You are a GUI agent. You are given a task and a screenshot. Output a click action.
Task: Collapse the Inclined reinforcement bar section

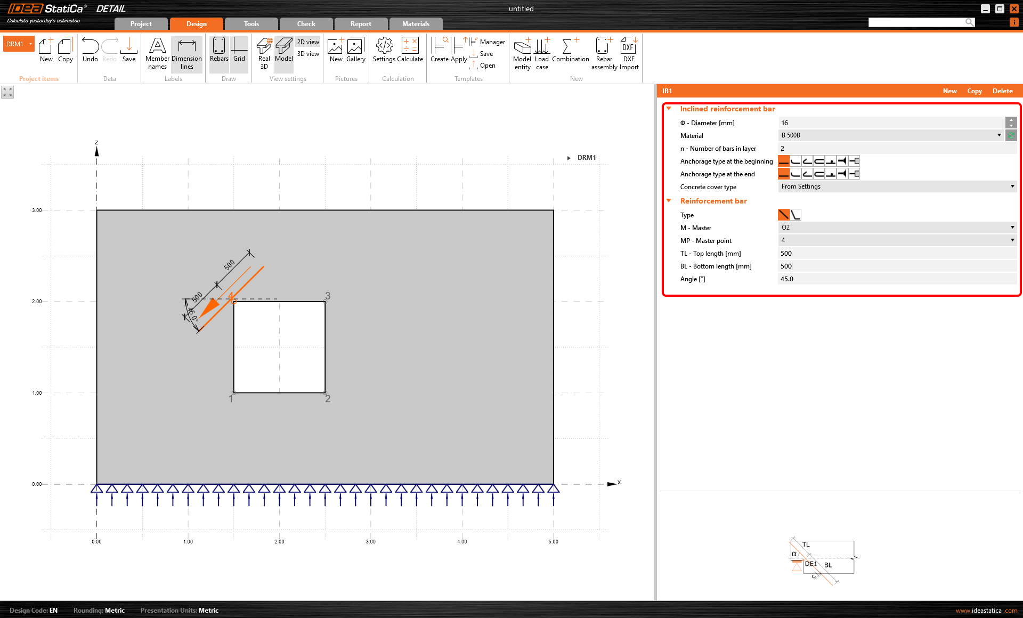pyautogui.click(x=669, y=109)
